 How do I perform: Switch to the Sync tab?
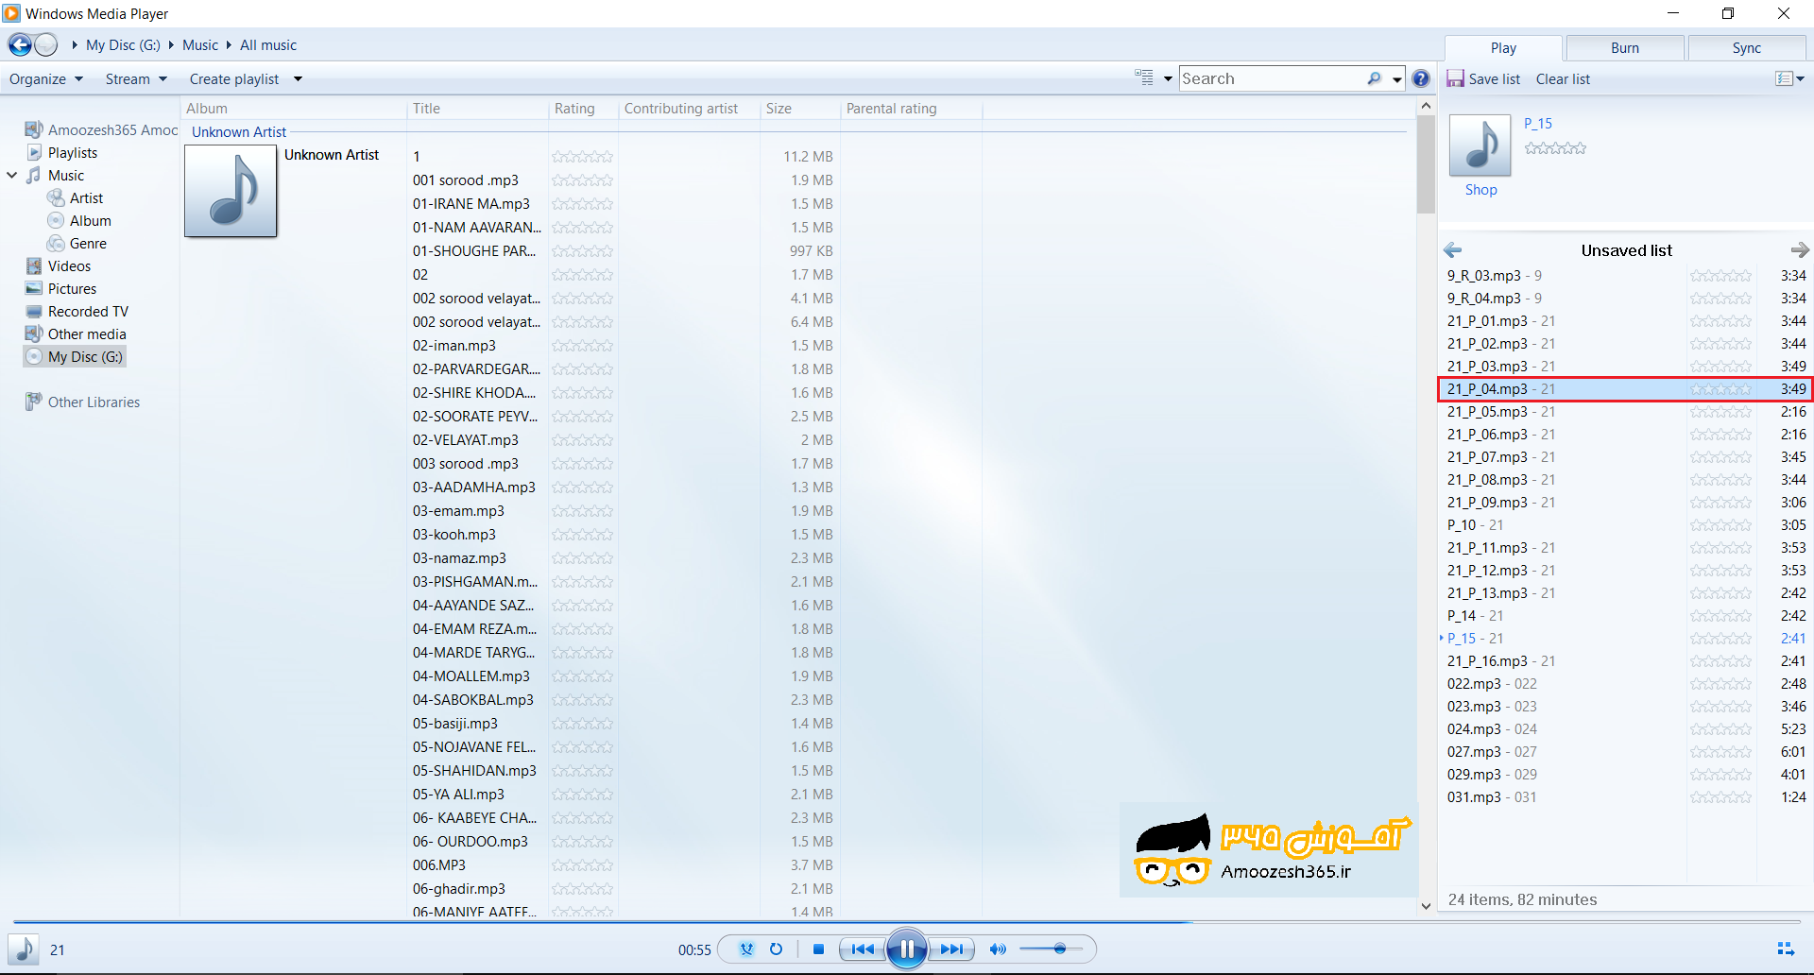1746,48
